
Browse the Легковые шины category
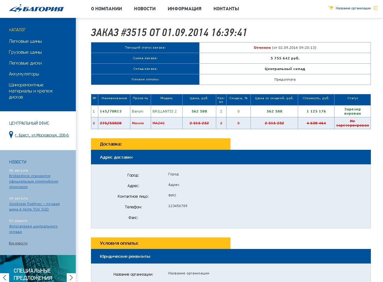coord(25,41)
